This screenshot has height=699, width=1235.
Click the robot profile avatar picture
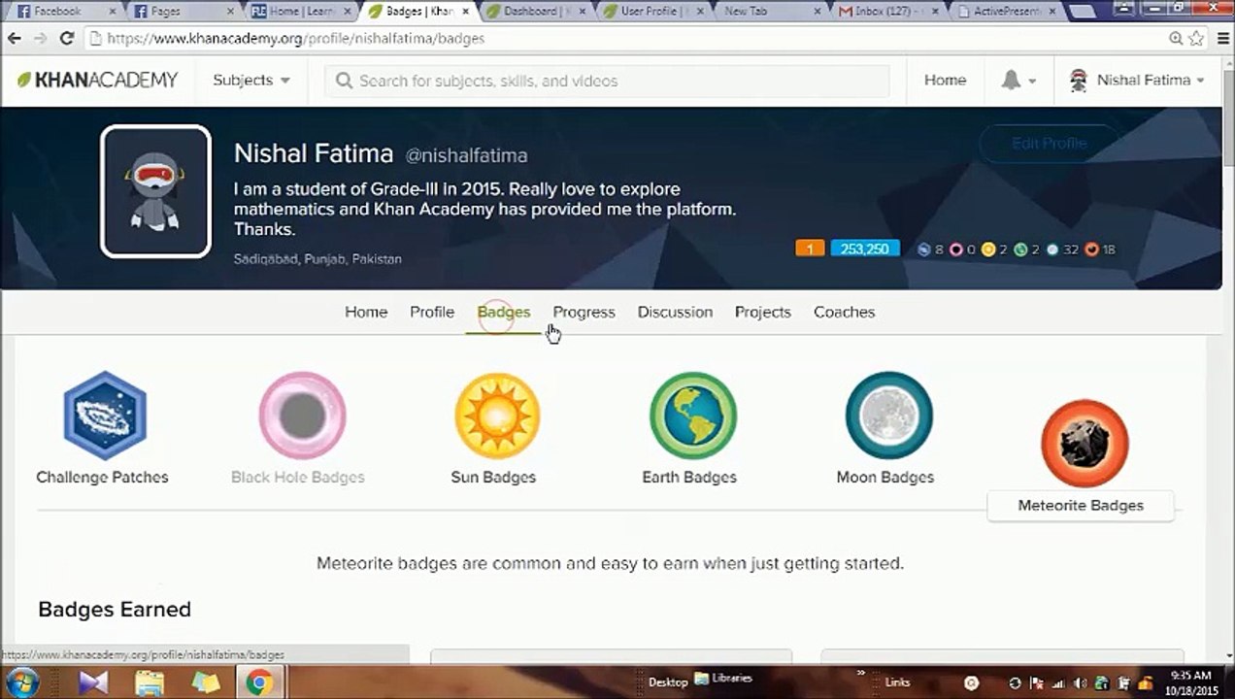[155, 191]
